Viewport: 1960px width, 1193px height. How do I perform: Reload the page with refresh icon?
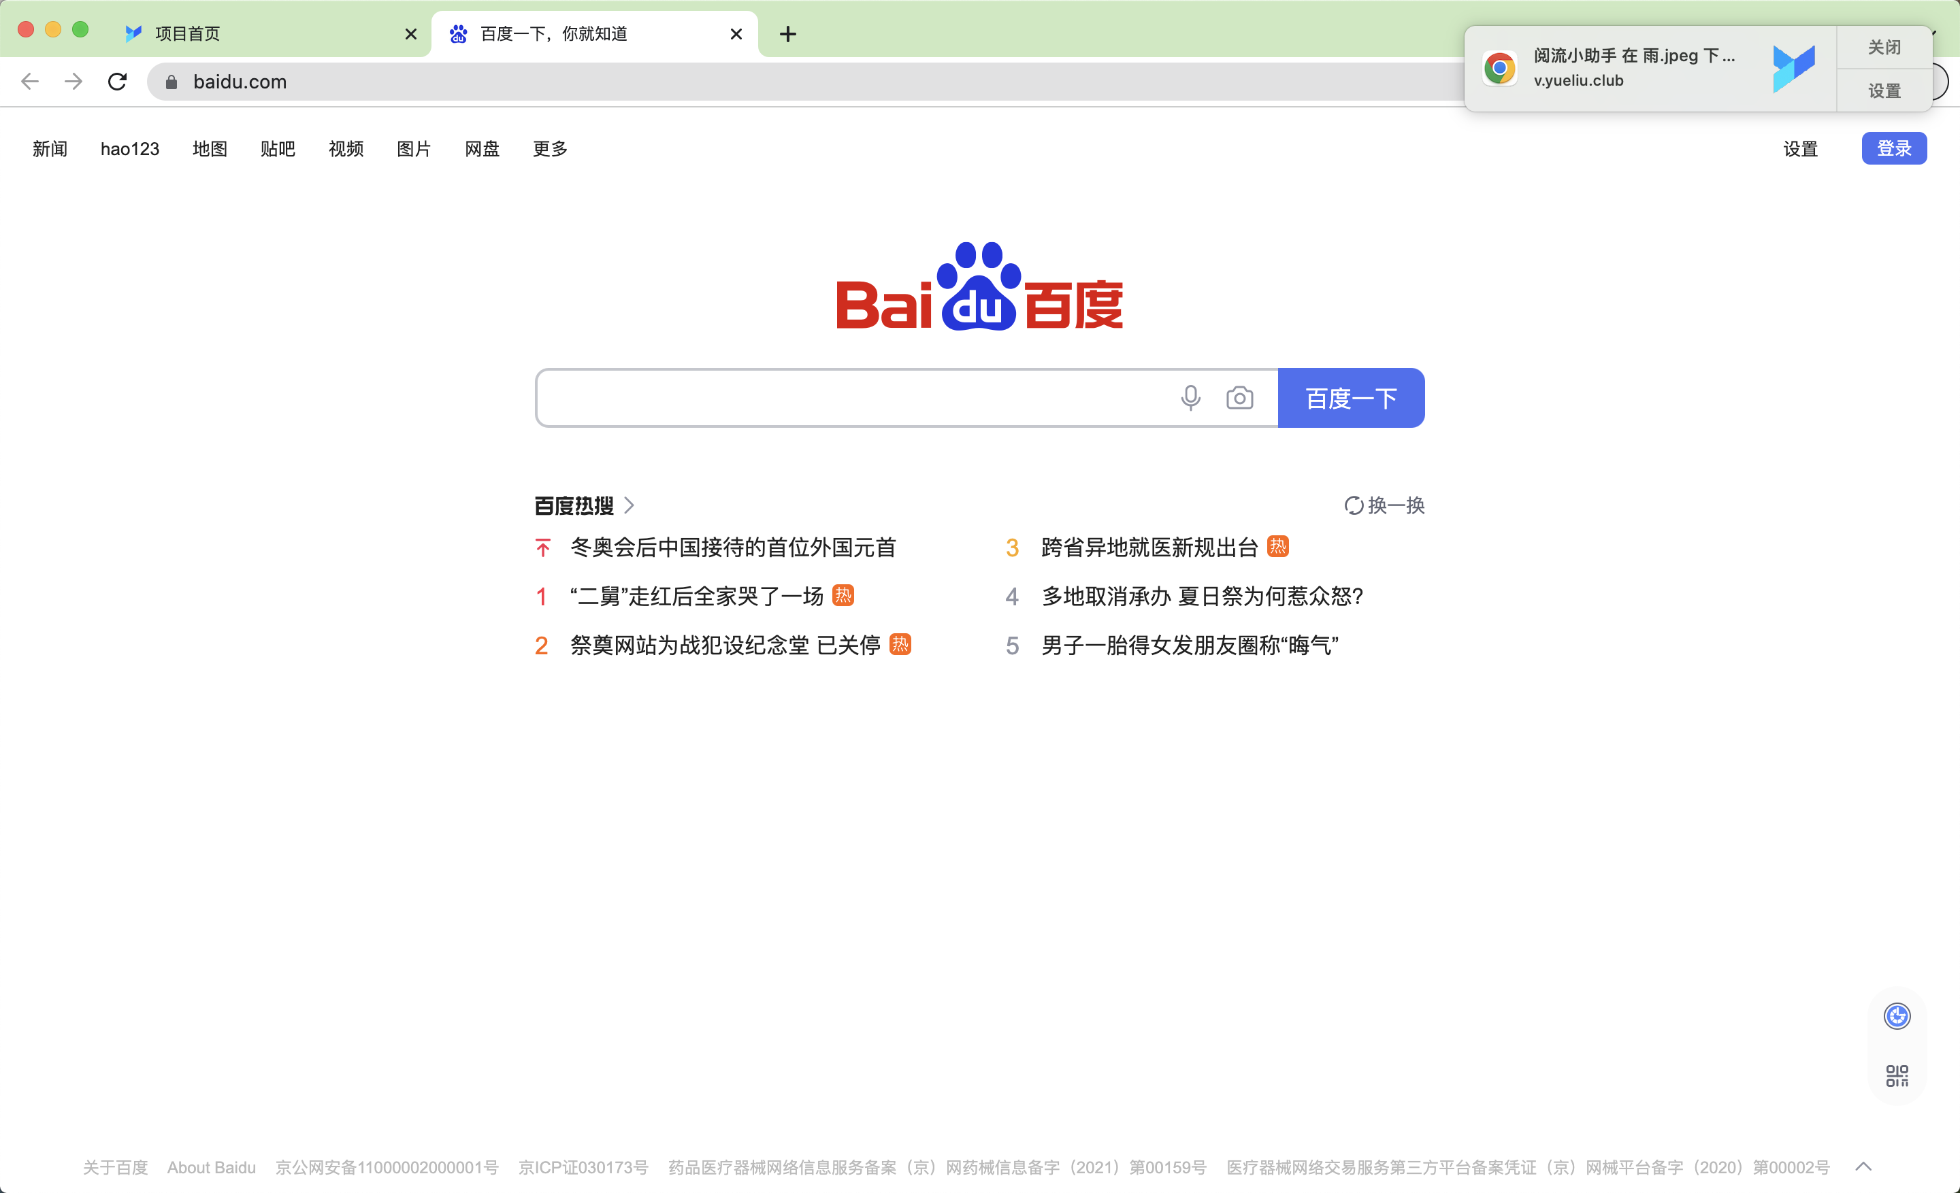[117, 81]
